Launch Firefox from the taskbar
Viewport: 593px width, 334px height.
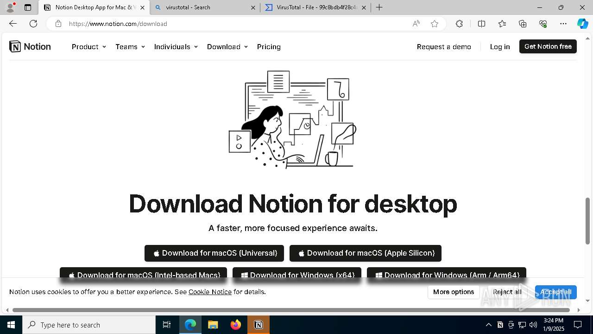[x=236, y=325]
